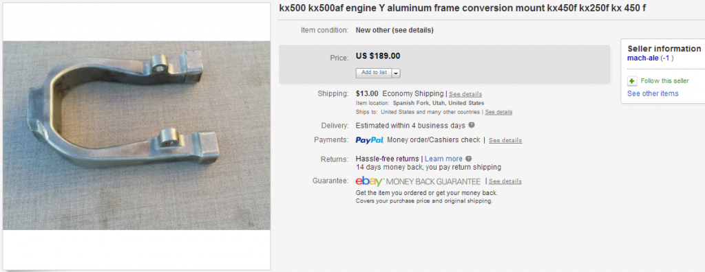Click the green plus Follow seller icon
Viewport: 705px width, 272px height.
point(632,81)
